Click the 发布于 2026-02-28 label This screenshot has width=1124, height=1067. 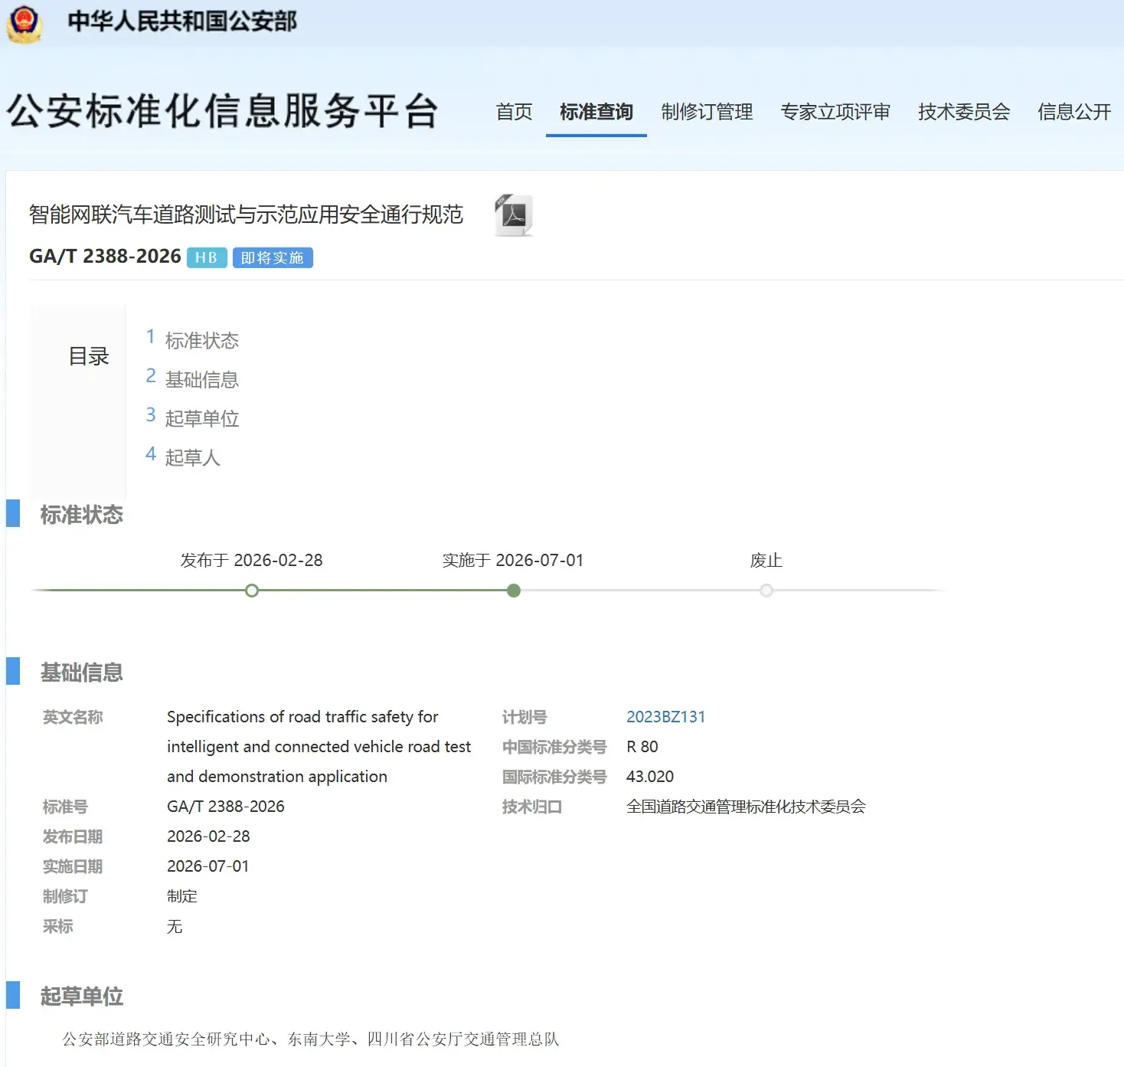tap(252, 561)
